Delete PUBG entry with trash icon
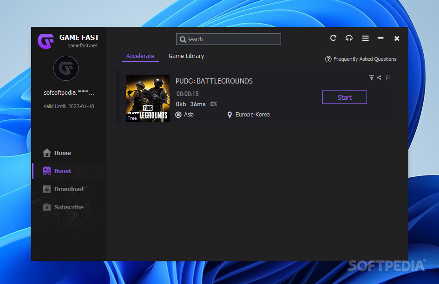This screenshot has height=284, width=439. 388,77
